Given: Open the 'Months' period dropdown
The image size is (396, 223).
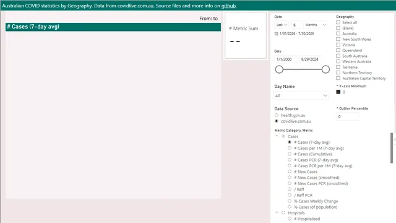Looking at the screenshot, I should (x=316, y=25).
